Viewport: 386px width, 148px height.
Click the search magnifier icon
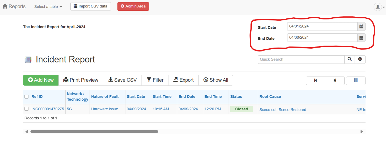(x=350, y=59)
